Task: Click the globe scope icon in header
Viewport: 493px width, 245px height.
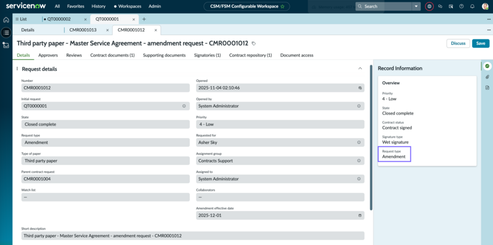Action: (429, 6)
